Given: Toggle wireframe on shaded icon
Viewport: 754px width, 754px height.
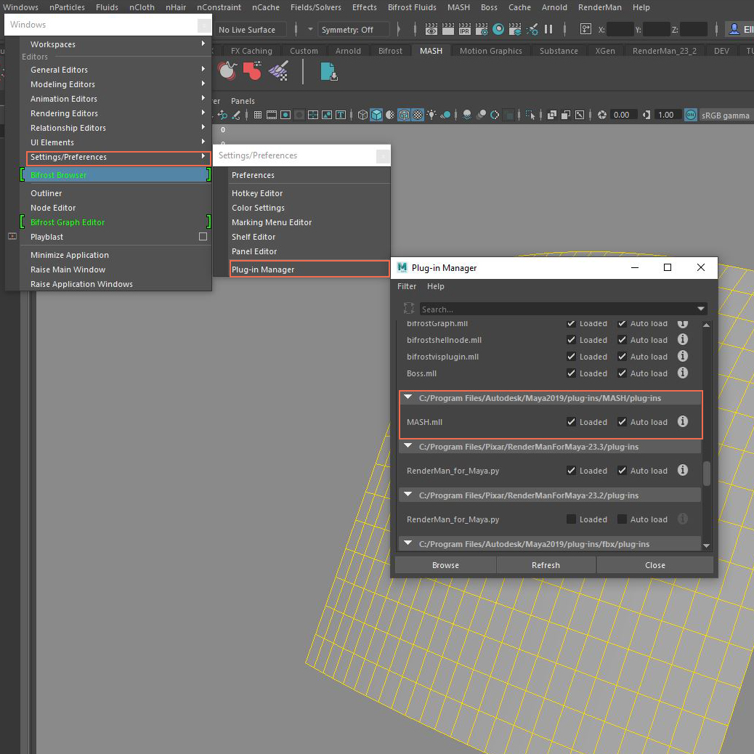Looking at the screenshot, I should [404, 115].
